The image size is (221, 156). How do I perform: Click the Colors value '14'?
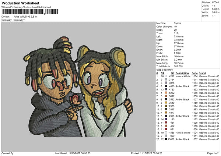213,6
